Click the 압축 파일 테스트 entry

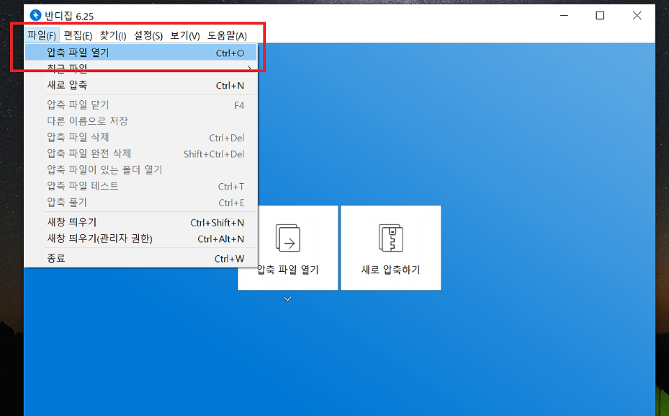(x=141, y=186)
